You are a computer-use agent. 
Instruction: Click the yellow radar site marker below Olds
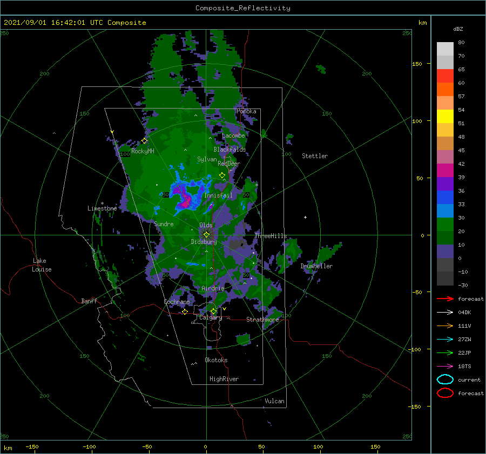pyautogui.click(x=206, y=235)
